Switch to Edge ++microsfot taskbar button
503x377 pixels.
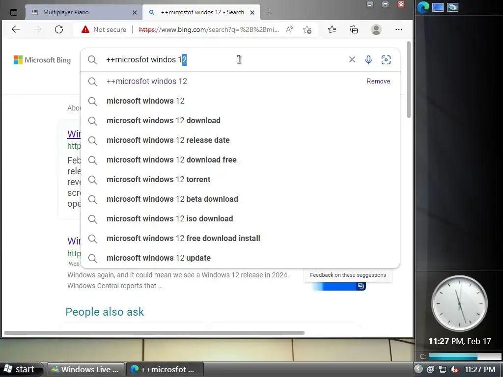[165, 369]
